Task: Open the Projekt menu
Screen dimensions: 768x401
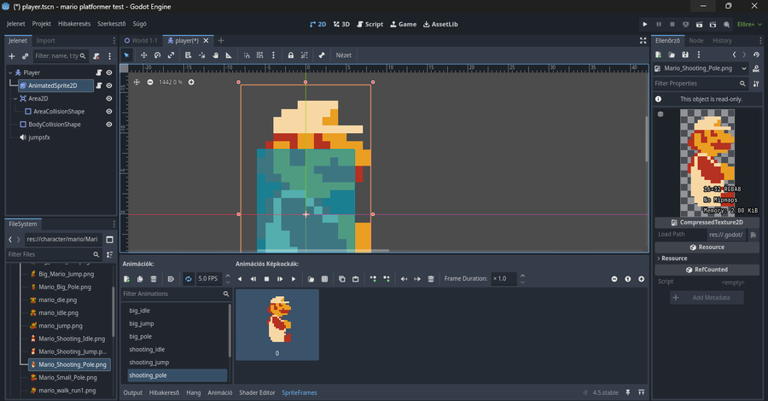Action: point(41,24)
